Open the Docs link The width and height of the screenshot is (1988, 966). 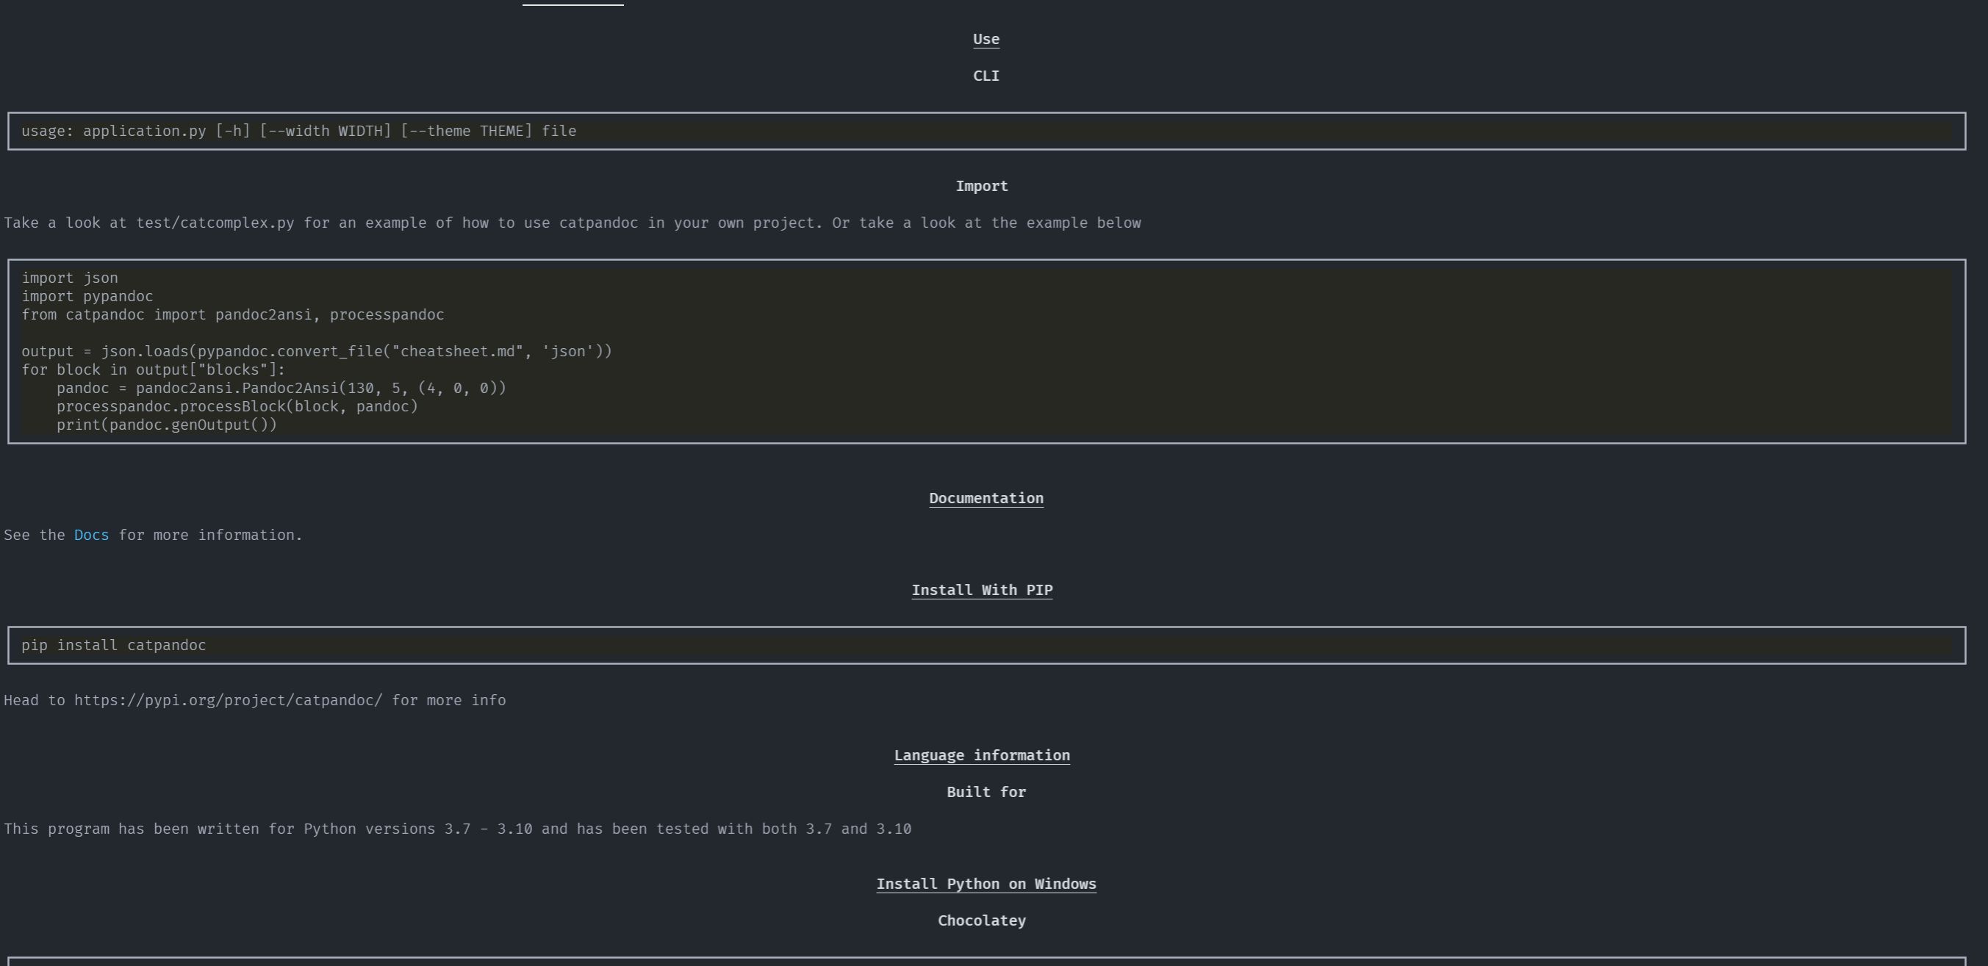tap(91, 536)
